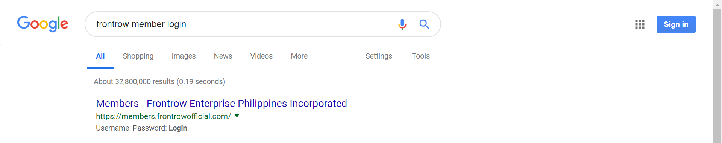Open the Settings menu
Image resolution: width=722 pixels, height=143 pixels.
(x=379, y=56)
